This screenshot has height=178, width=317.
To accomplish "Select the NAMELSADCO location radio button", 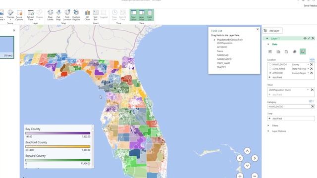I will pyautogui.click(x=270, y=64).
